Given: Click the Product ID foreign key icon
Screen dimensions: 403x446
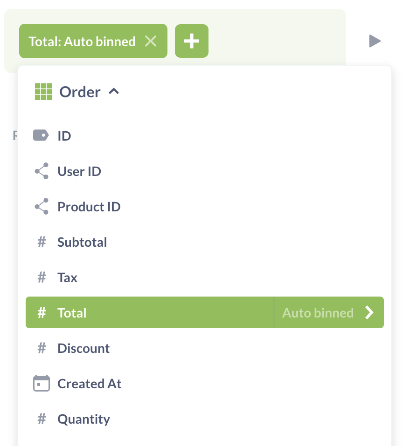Looking at the screenshot, I should (42, 206).
